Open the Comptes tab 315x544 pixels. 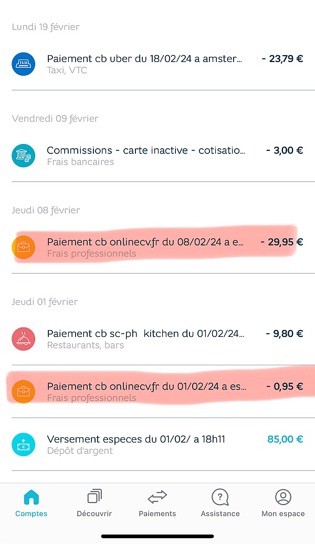coord(31,503)
